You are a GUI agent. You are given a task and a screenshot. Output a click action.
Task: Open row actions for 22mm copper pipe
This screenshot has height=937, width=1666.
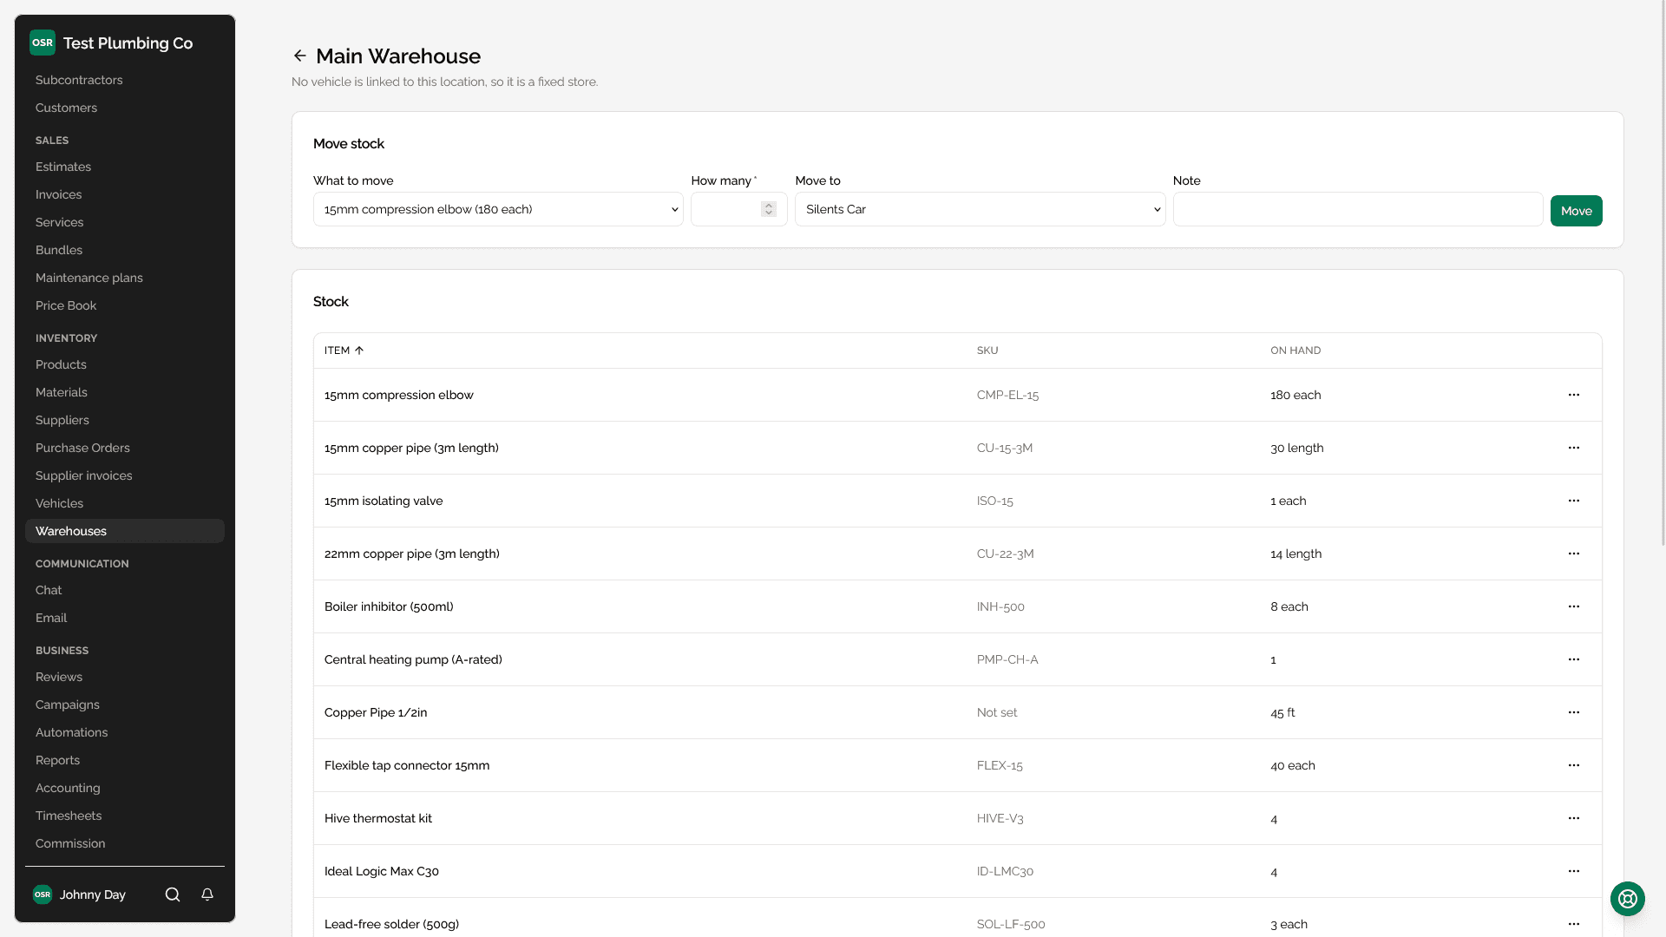point(1574,554)
